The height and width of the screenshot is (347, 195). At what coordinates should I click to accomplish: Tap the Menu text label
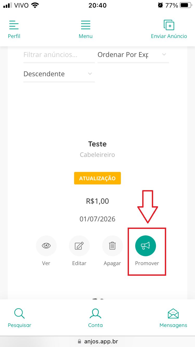pos(86,36)
